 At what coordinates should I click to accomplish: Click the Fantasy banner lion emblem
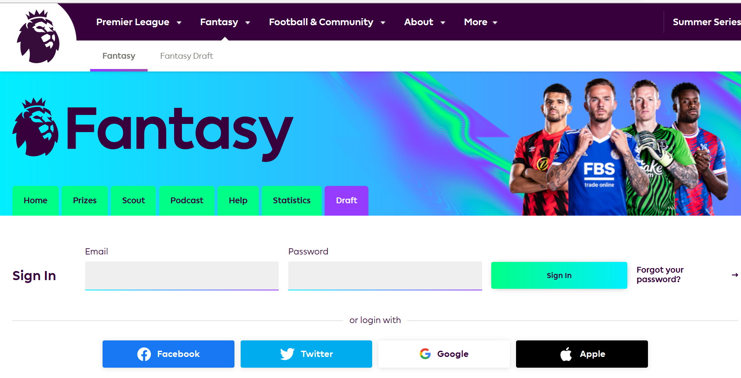(x=35, y=127)
